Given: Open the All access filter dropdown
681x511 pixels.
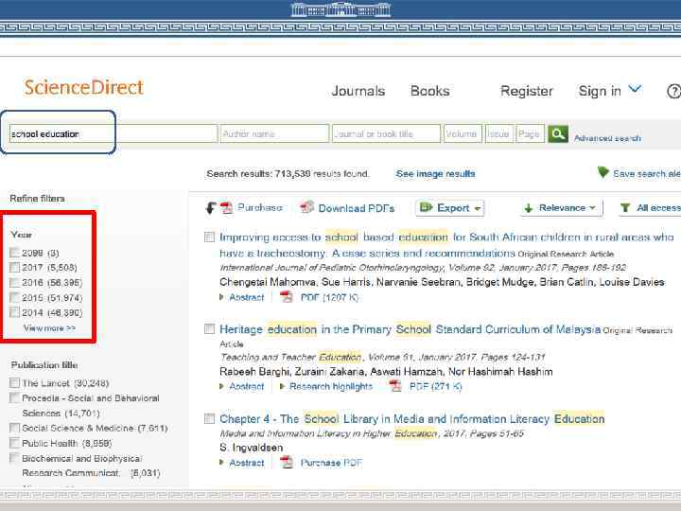Looking at the screenshot, I should click(x=649, y=208).
